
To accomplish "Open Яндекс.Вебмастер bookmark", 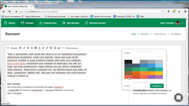I will [x=32, y=16].
